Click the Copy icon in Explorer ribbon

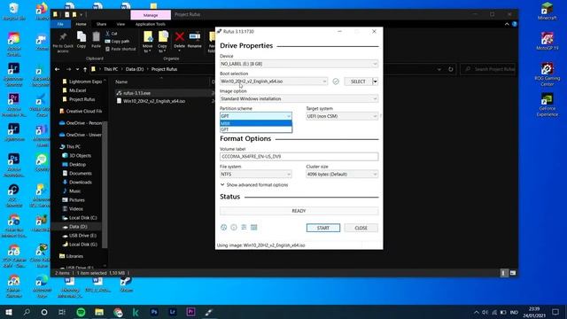[82, 40]
